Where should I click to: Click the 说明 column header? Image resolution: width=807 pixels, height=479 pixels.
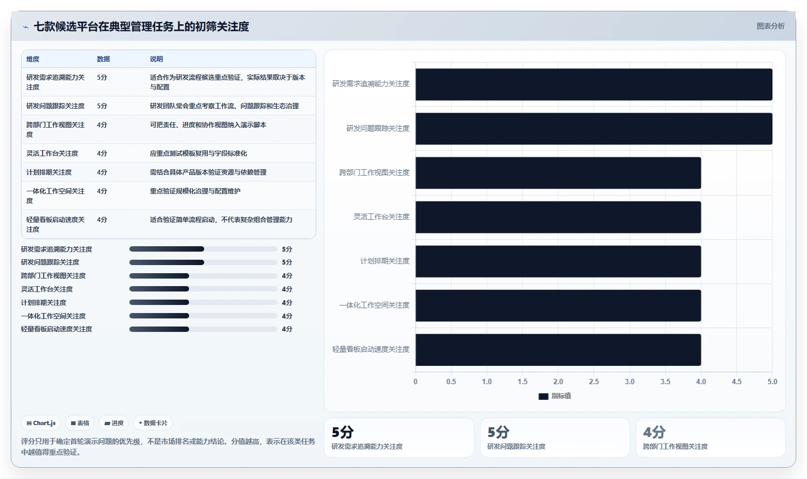tap(156, 59)
